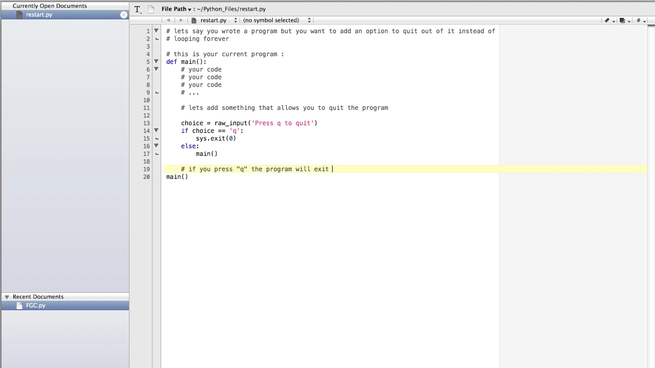Select restart.py in Currently Open Documents
Image resolution: width=655 pixels, height=368 pixels.
pyautogui.click(x=65, y=15)
